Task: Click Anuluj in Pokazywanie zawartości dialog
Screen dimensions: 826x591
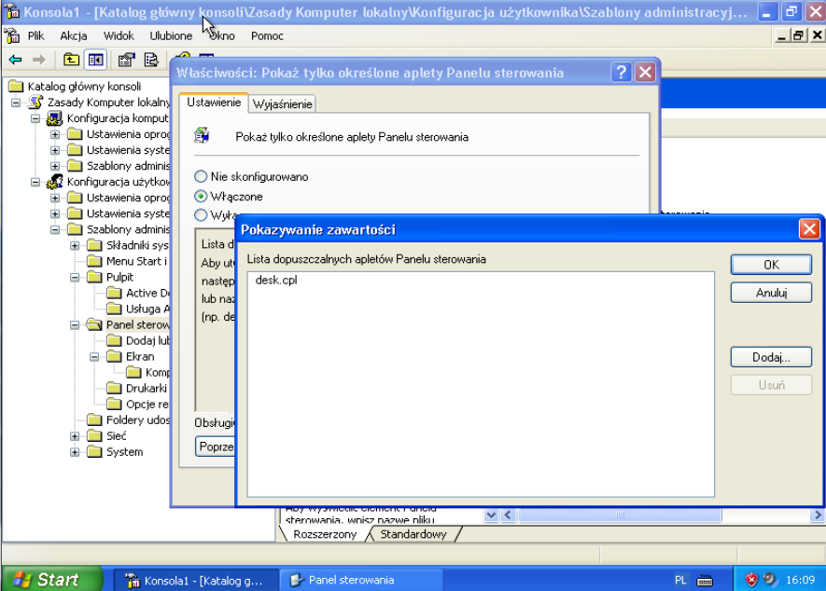Action: point(771,293)
